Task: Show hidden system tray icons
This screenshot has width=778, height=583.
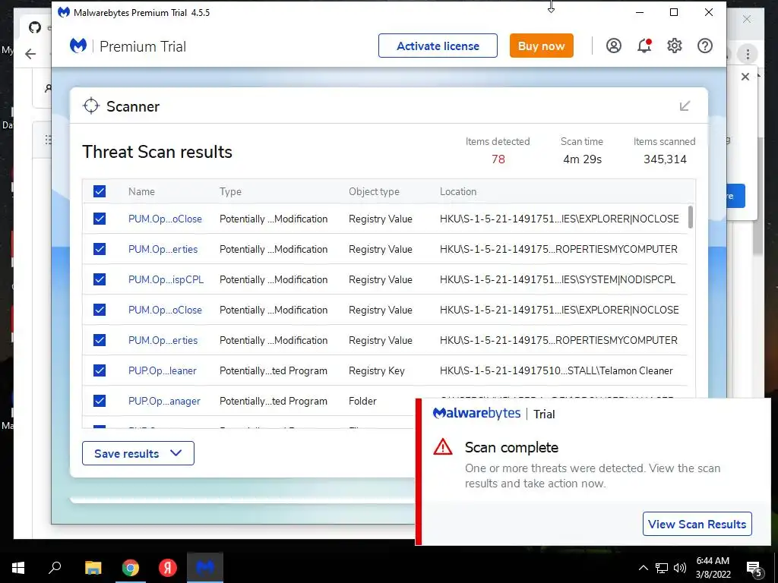Action: (643, 568)
